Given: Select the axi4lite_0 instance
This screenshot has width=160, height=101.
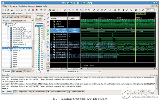Looking at the screenshot, I should click(16, 46).
